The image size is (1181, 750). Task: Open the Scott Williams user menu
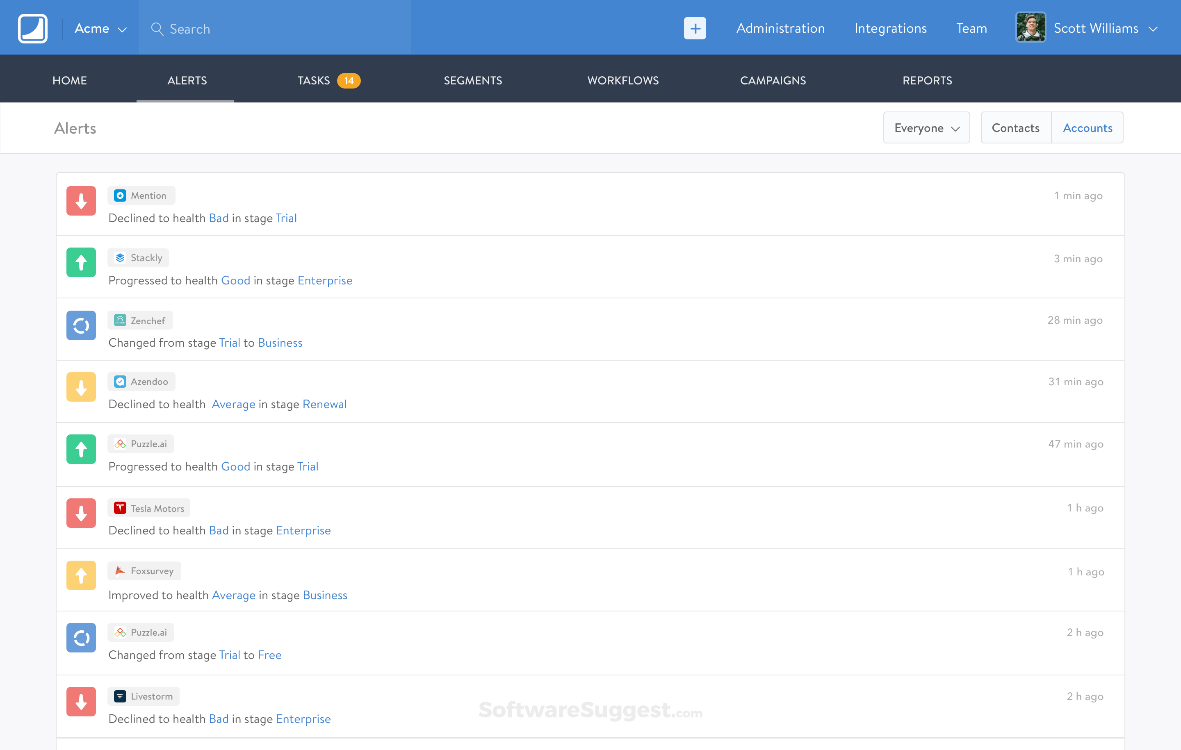[1096, 28]
